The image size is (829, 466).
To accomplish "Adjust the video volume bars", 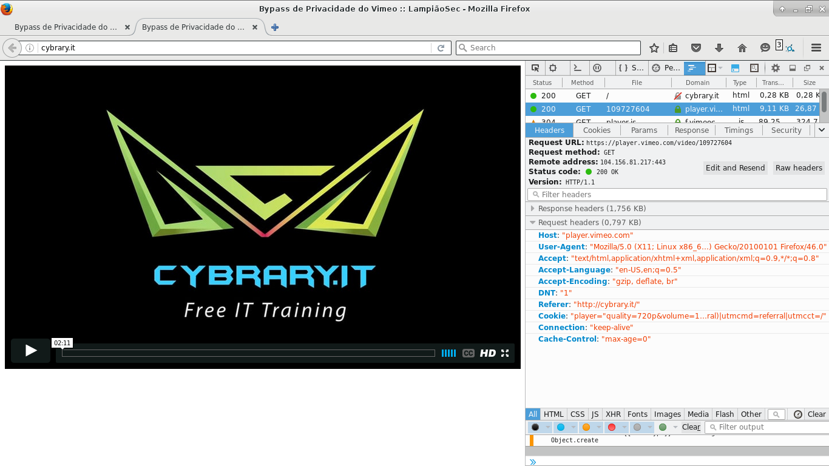I will (448, 353).
